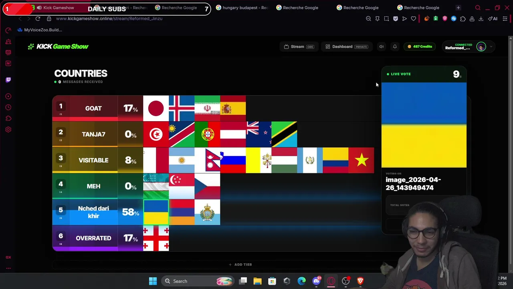
Task: Select the VISITABLE tier label
Action: point(93,160)
